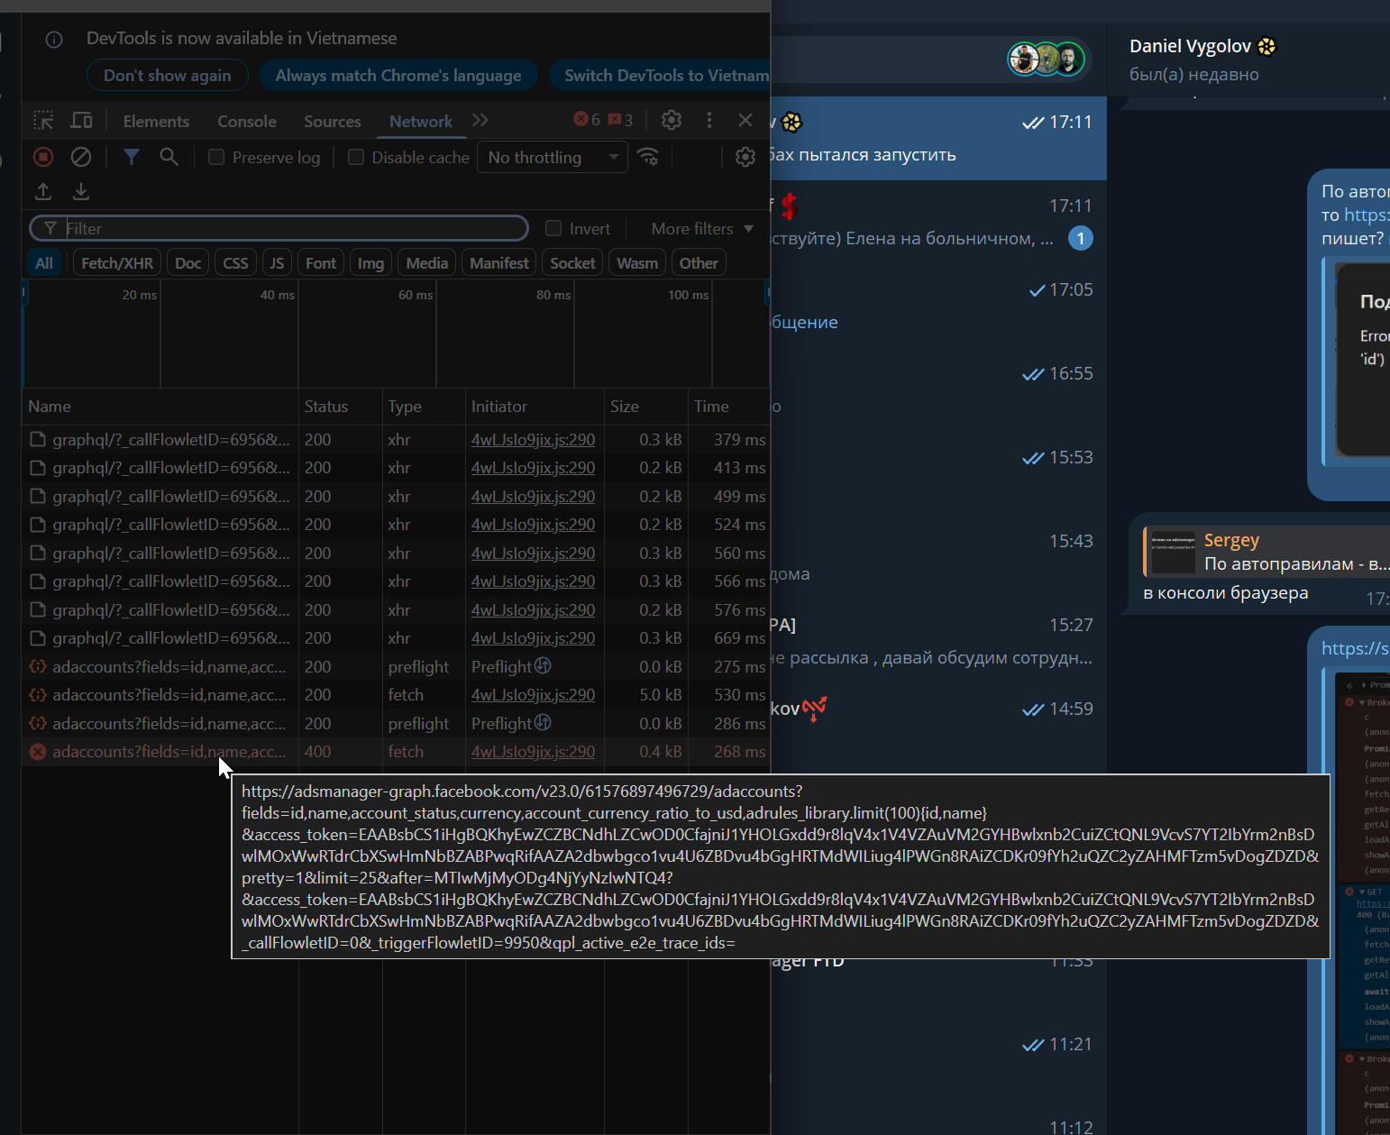The width and height of the screenshot is (1390, 1135).
Task: Click Always match Chrome's language button
Action: pyautogui.click(x=398, y=76)
